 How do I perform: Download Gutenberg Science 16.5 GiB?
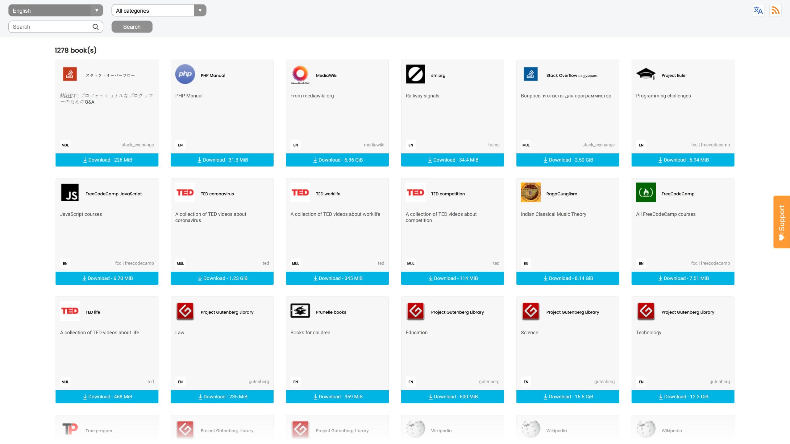click(x=568, y=397)
